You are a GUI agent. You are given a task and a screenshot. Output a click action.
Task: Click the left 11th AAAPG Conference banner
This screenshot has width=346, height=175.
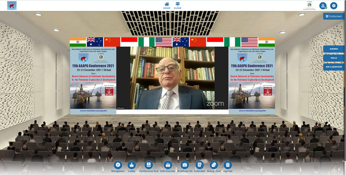(x=93, y=80)
